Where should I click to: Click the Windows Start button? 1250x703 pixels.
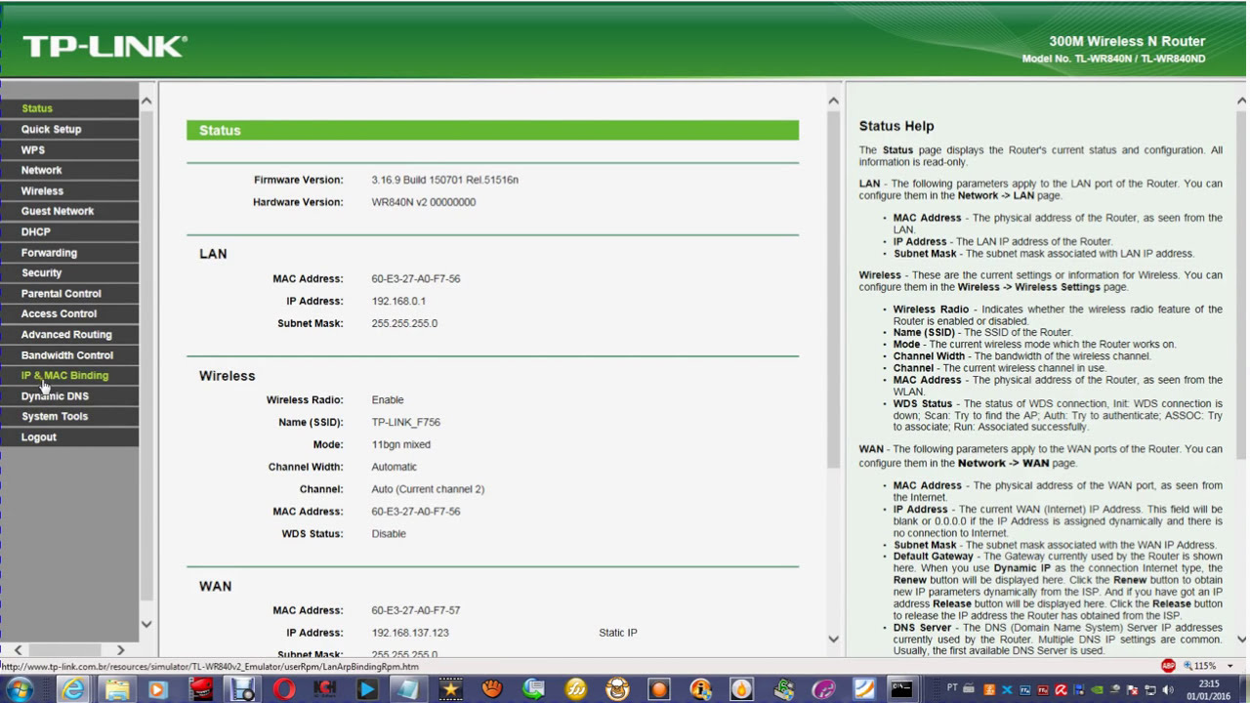click(x=20, y=690)
